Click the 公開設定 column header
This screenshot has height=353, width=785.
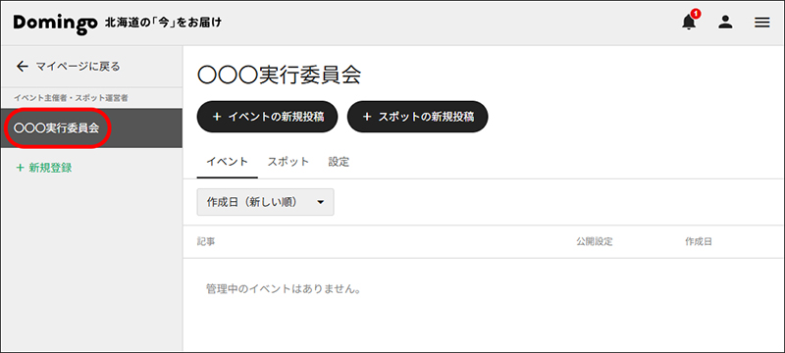pyautogui.click(x=595, y=242)
